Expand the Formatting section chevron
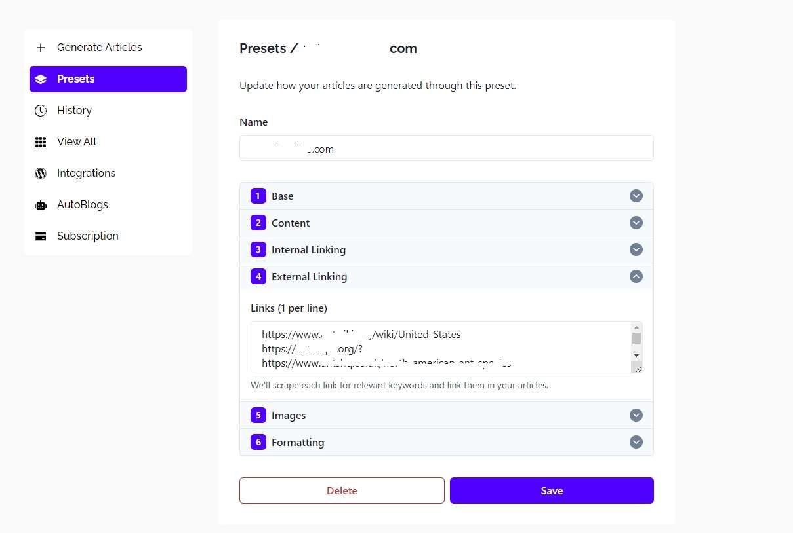 click(x=636, y=442)
